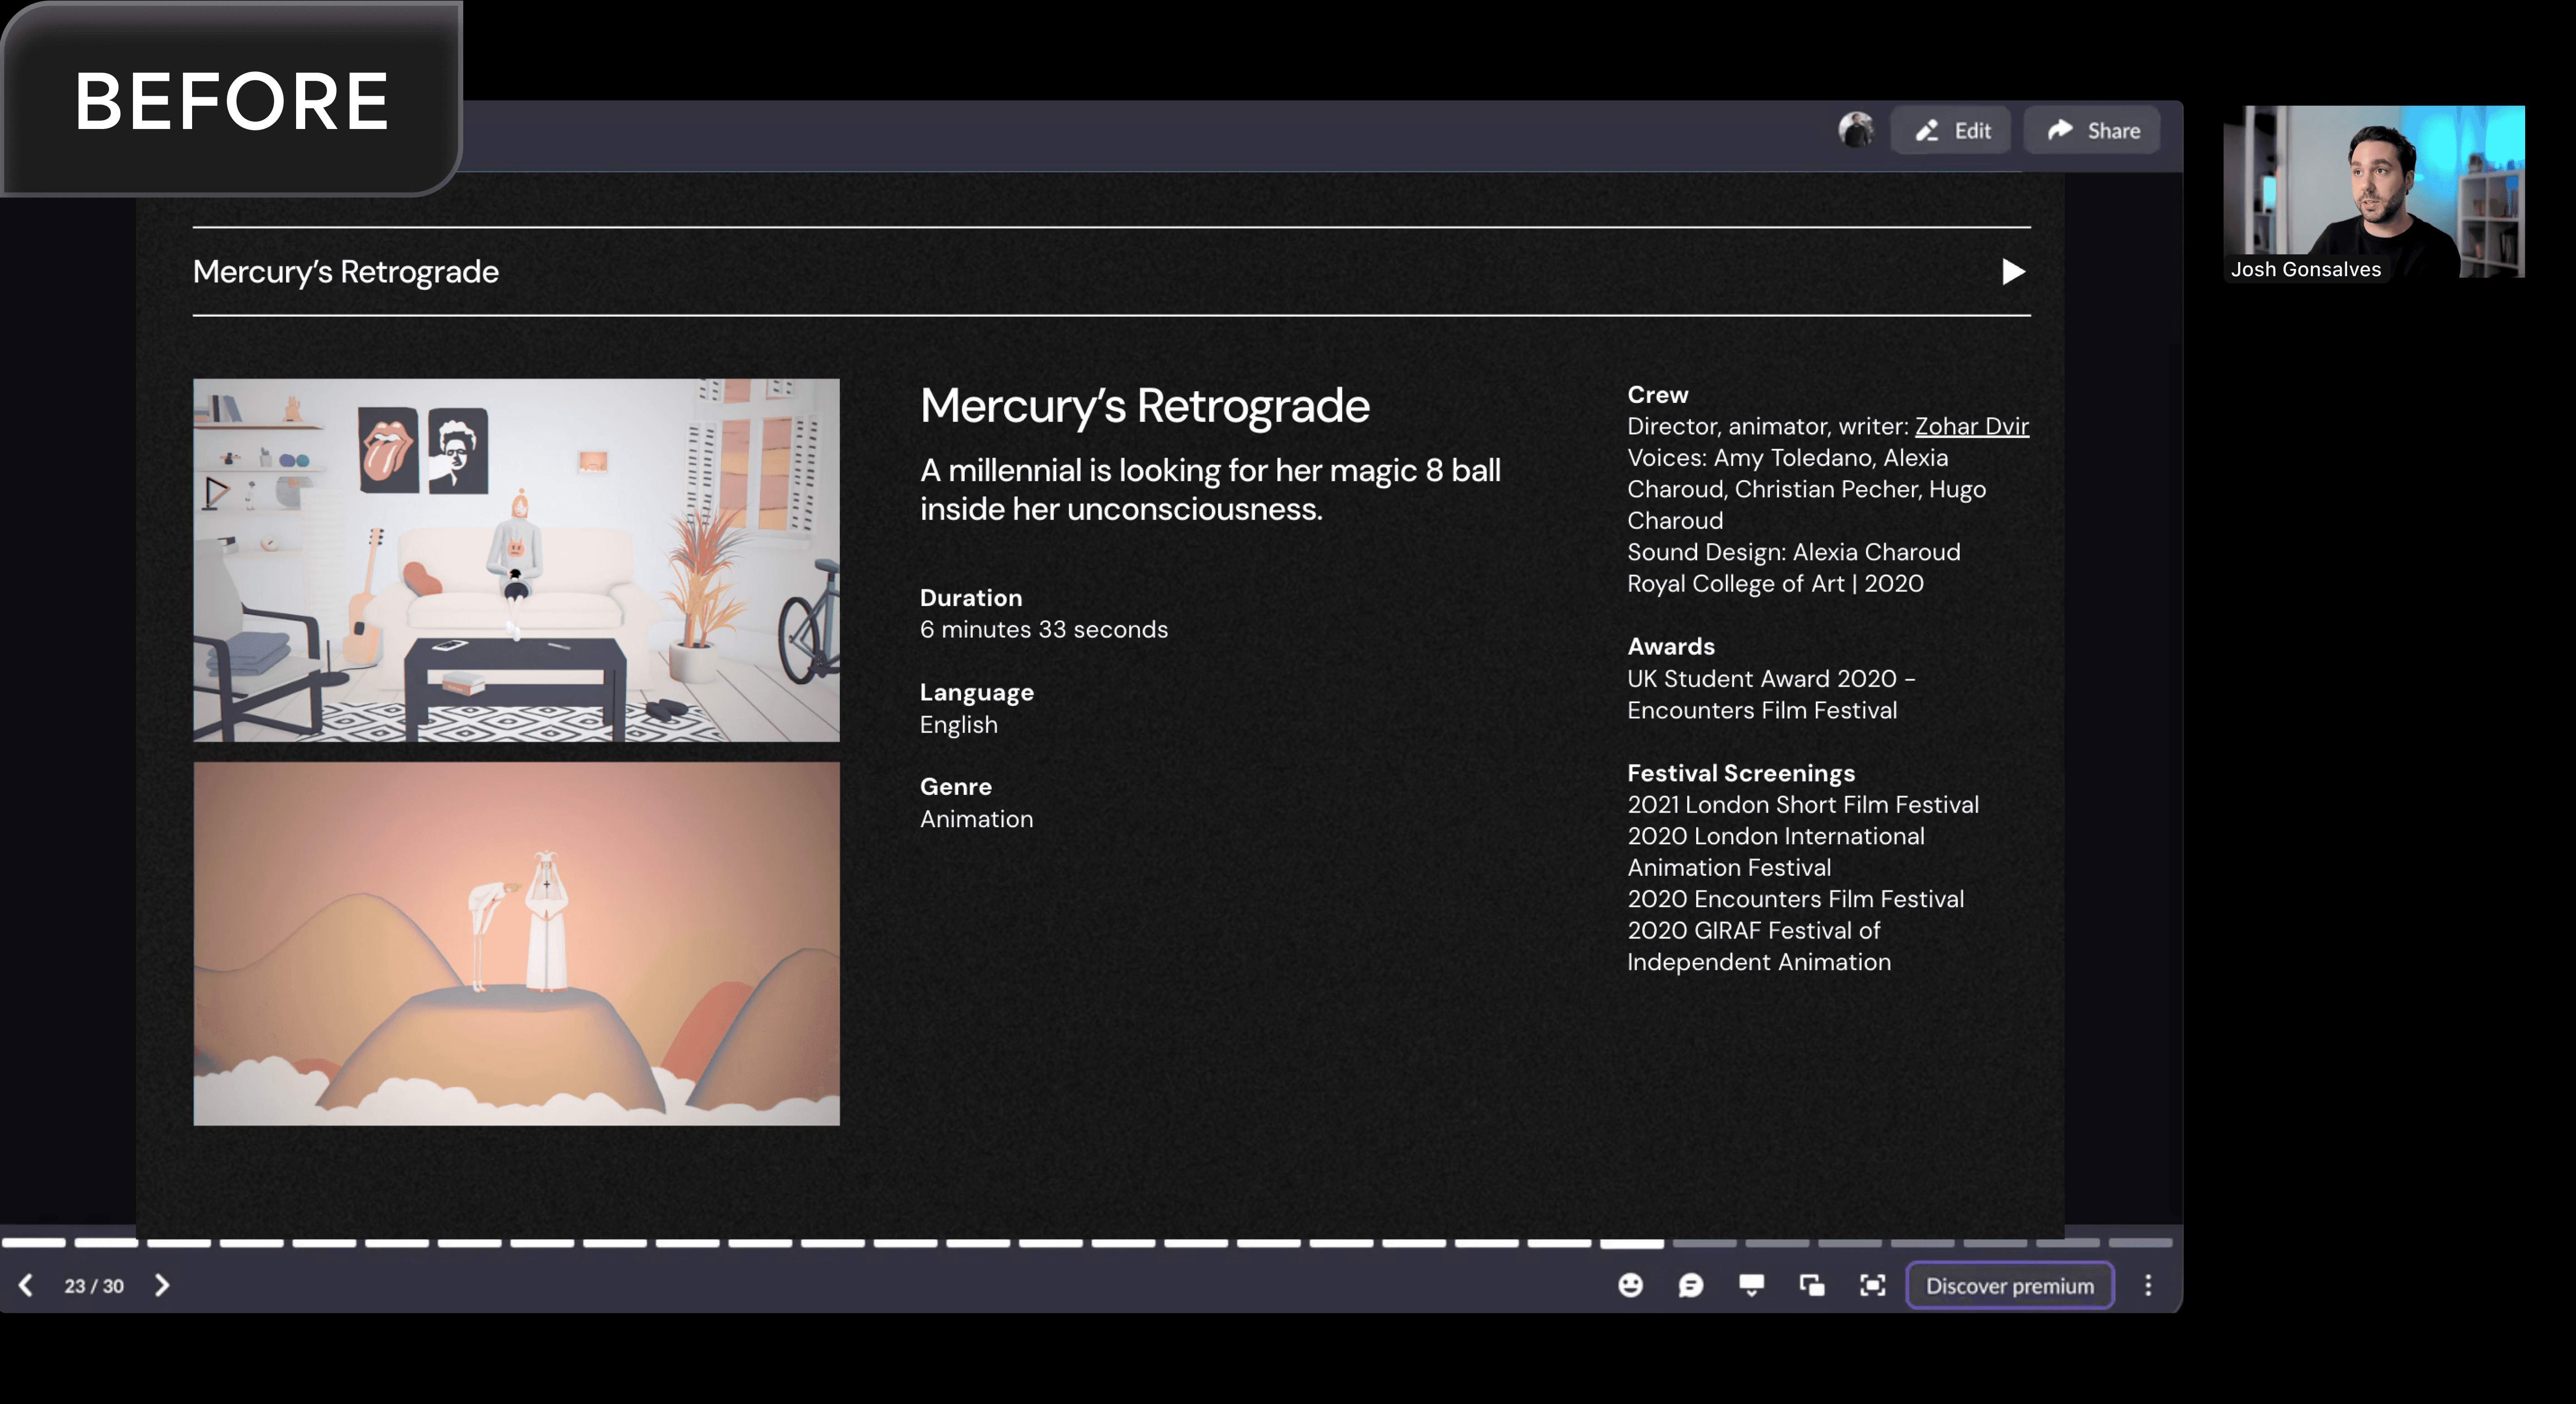Jump to first slide progress segment
Image resolution: width=2576 pixels, height=1404 pixels.
tap(33, 1243)
